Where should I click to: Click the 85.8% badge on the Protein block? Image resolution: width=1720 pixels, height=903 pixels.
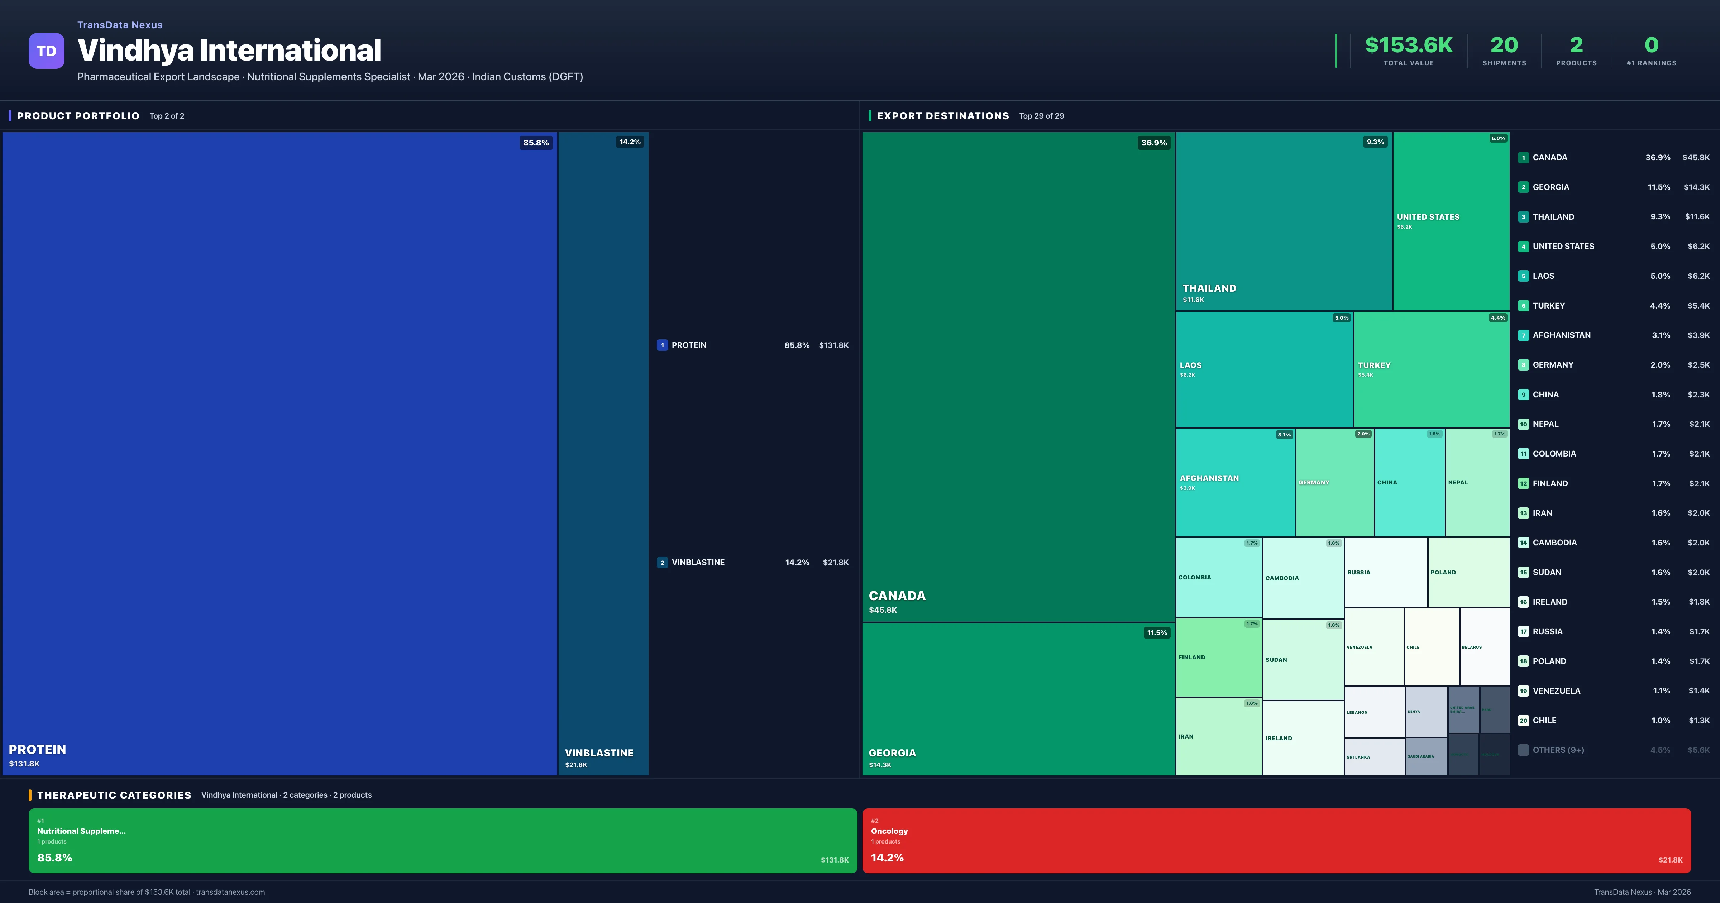tap(535, 143)
